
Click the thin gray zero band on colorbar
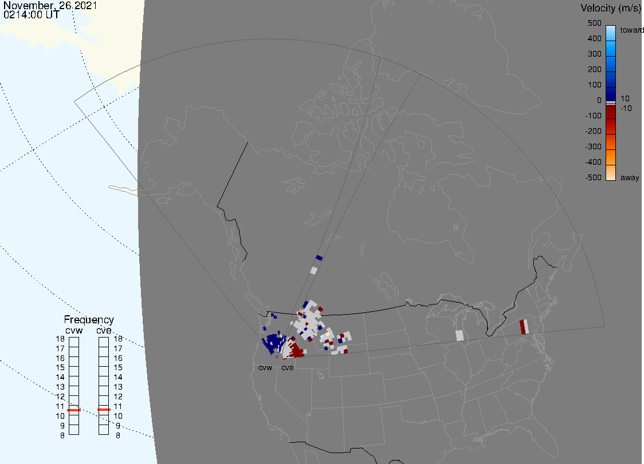click(x=611, y=102)
